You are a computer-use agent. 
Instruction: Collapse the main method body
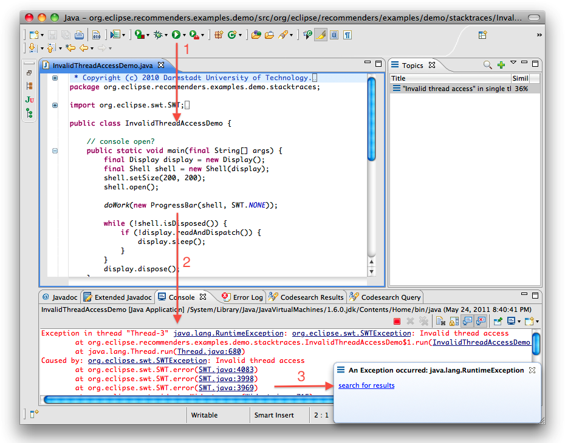pos(55,150)
